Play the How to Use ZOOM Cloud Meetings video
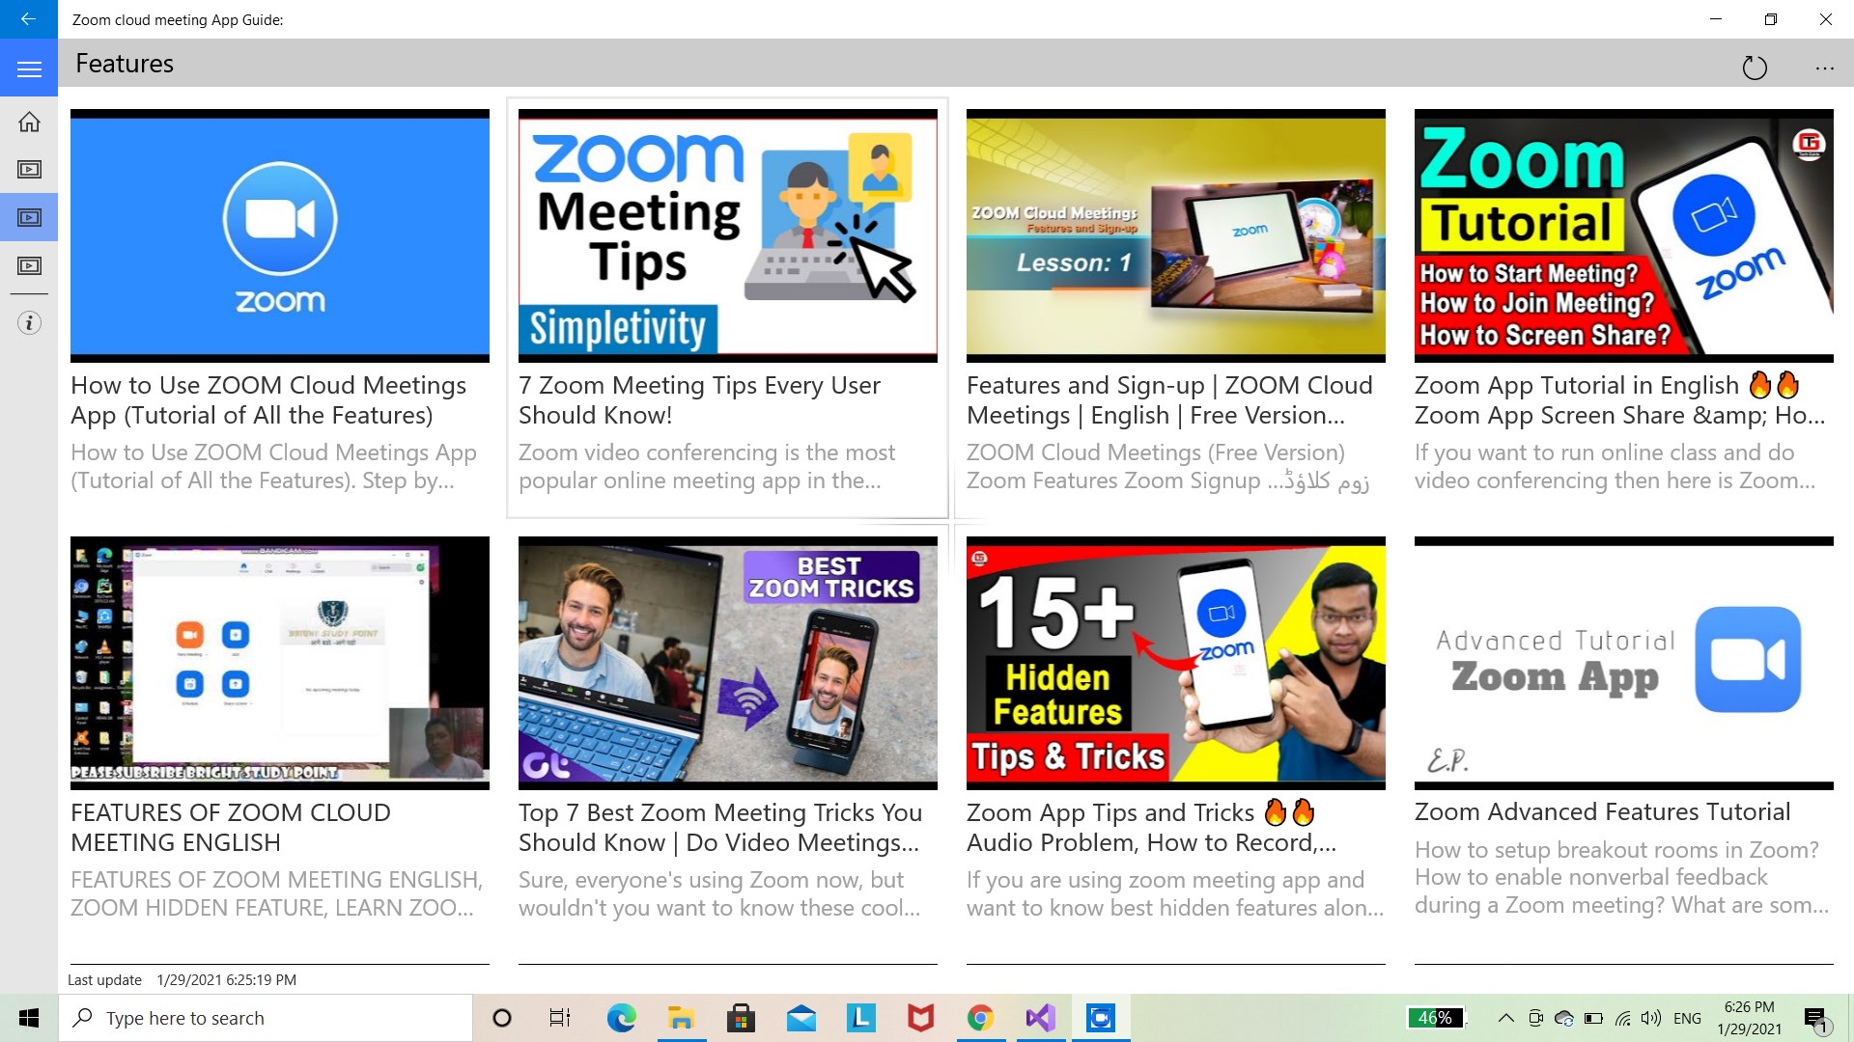The height and width of the screenshot is (1042, 1854). pyautogui.click(x=279, y=235)
